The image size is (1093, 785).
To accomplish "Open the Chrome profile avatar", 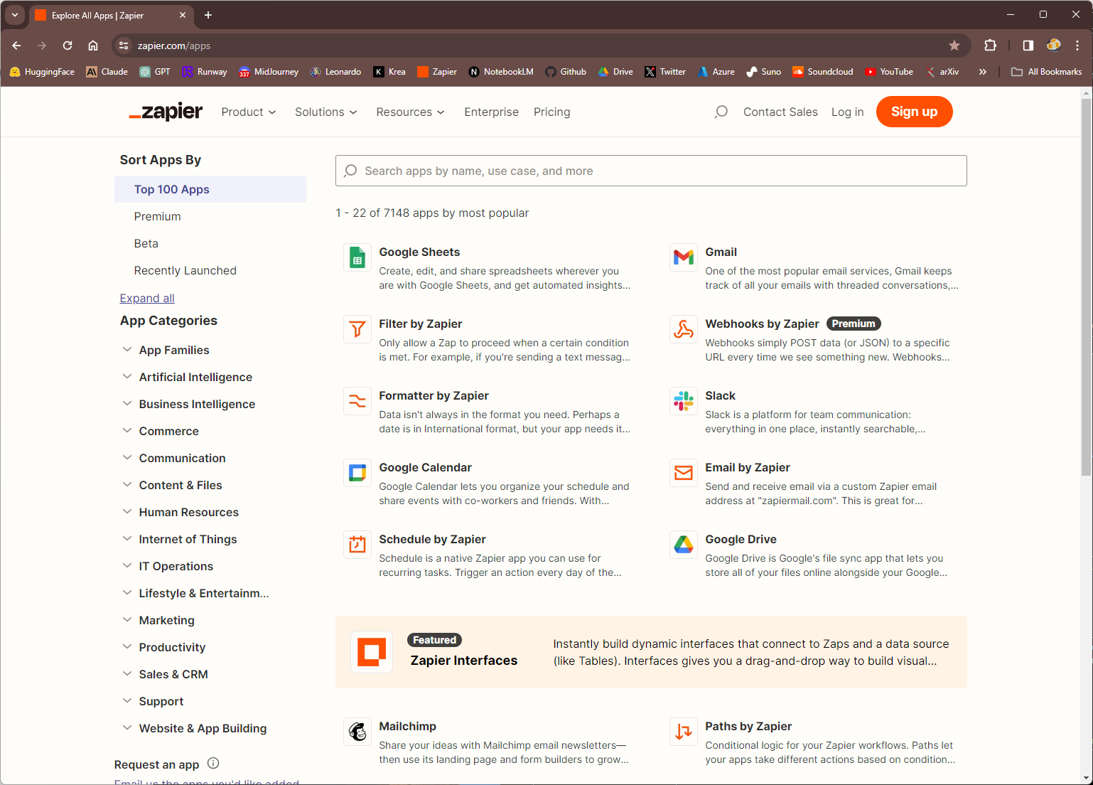I will pyautogui.click(x=1054, y=46).
